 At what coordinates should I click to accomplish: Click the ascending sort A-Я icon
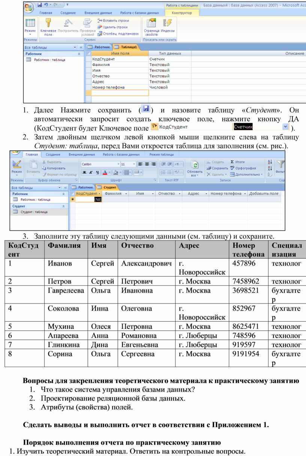[270, 162]
